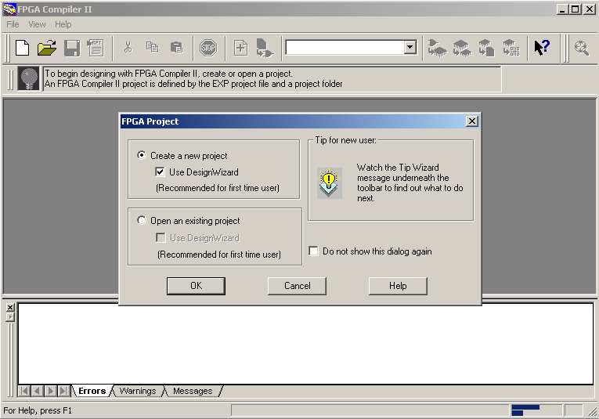Viewport: 599px width, 419px height.
Task: Switch to the Errors tab
Action: coord(92,391)
